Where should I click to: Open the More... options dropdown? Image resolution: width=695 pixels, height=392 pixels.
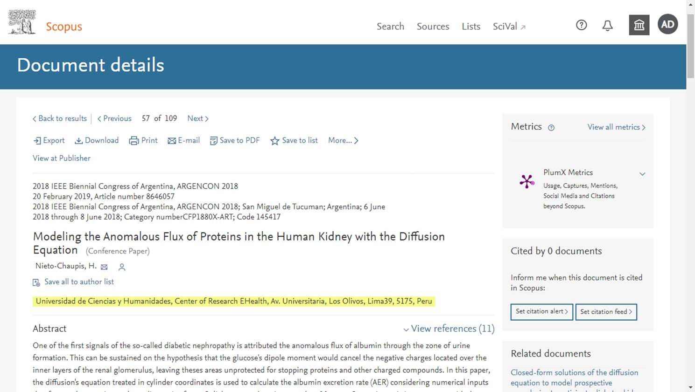point(343,140)
